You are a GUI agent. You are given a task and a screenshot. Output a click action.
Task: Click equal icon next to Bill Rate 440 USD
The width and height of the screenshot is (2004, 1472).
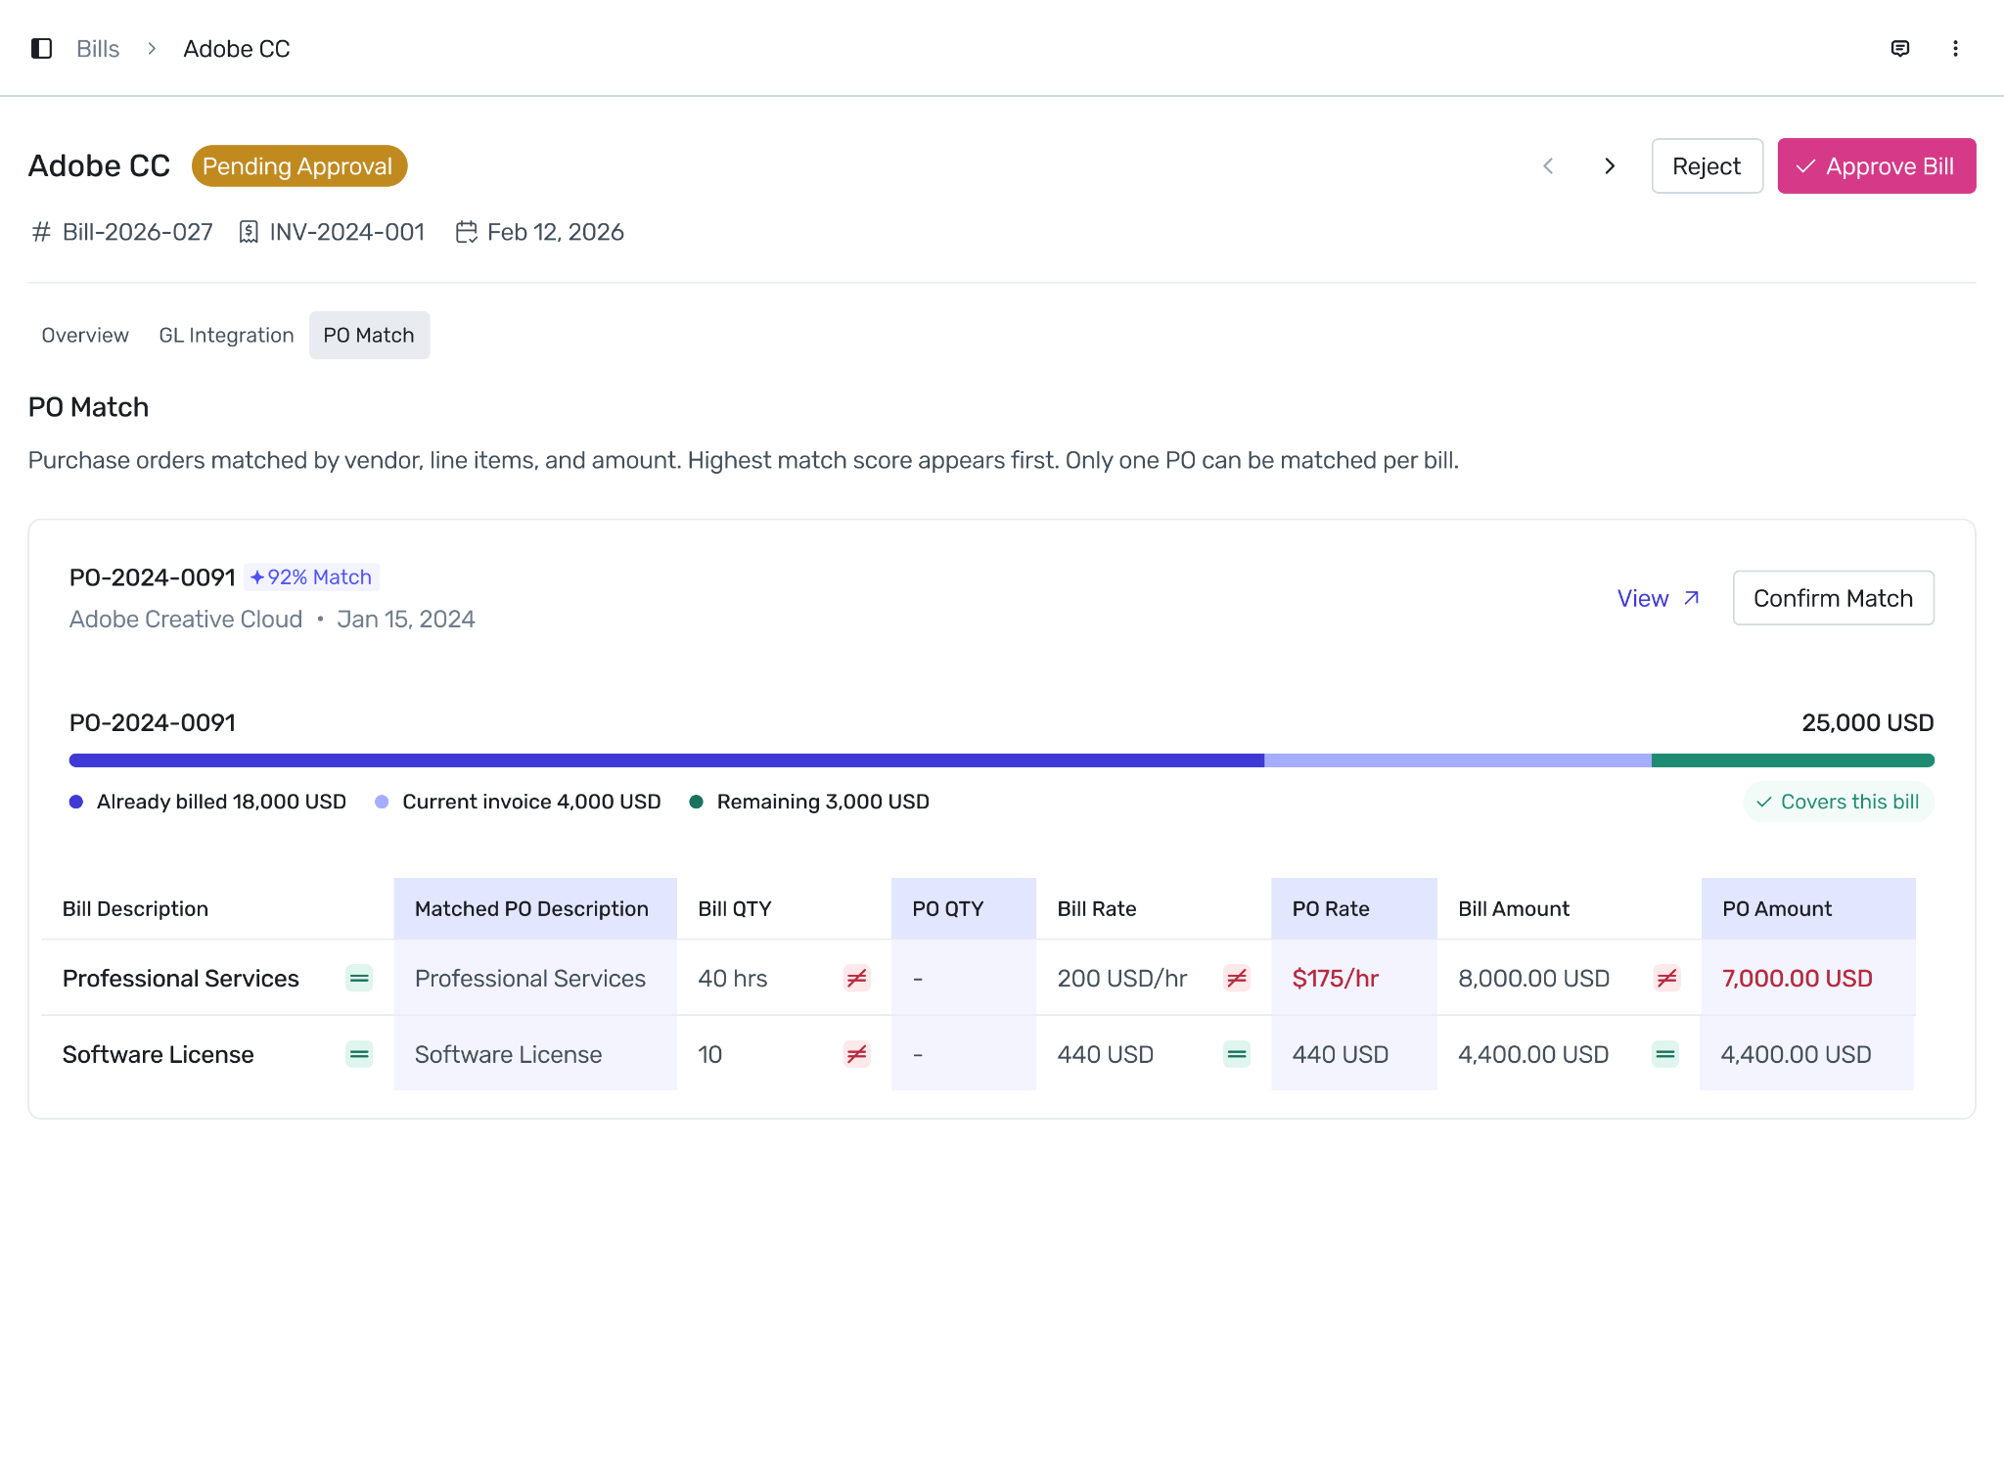pos(1237,1054)
